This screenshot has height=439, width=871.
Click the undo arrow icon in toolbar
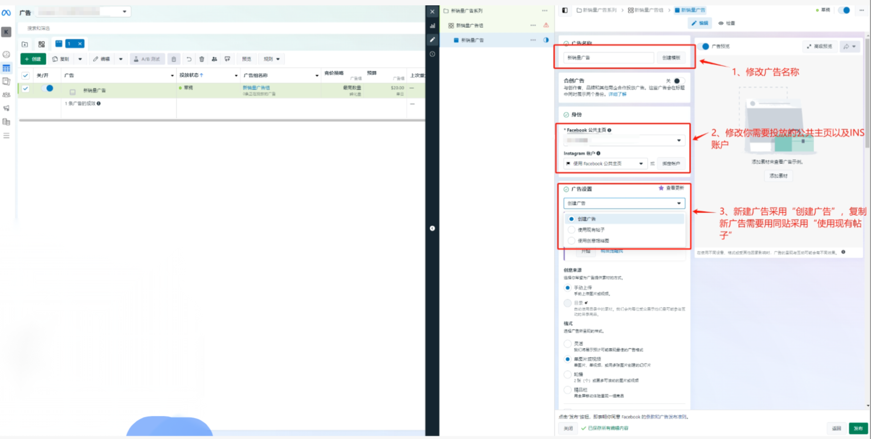(189, 59)
